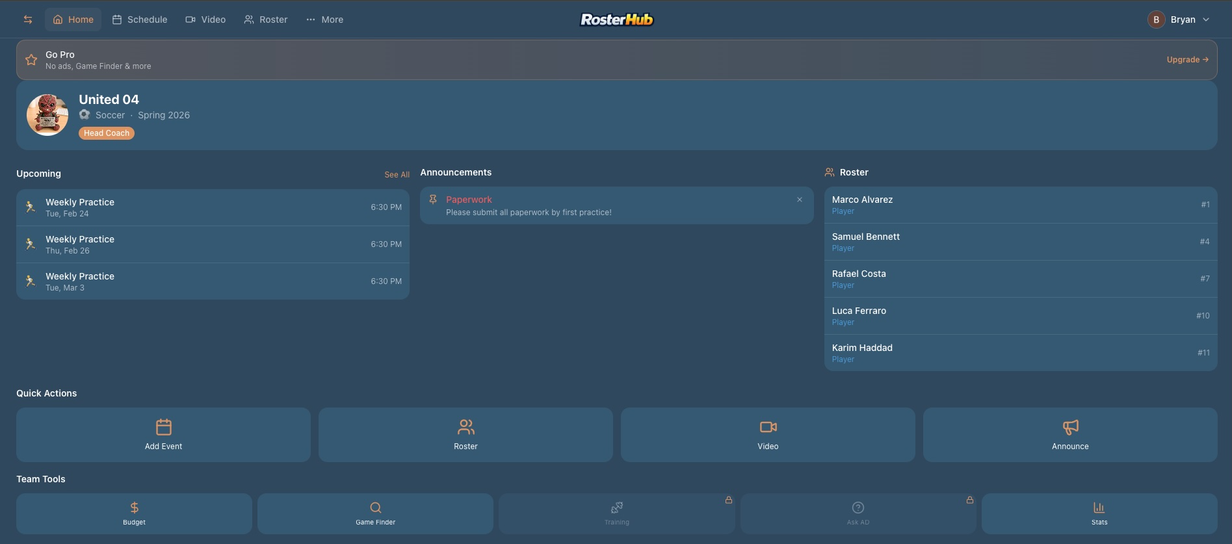Click the Upgrade link in Go Pro banner
This screenshot has width=1232, height=544.
point(1187,59)
